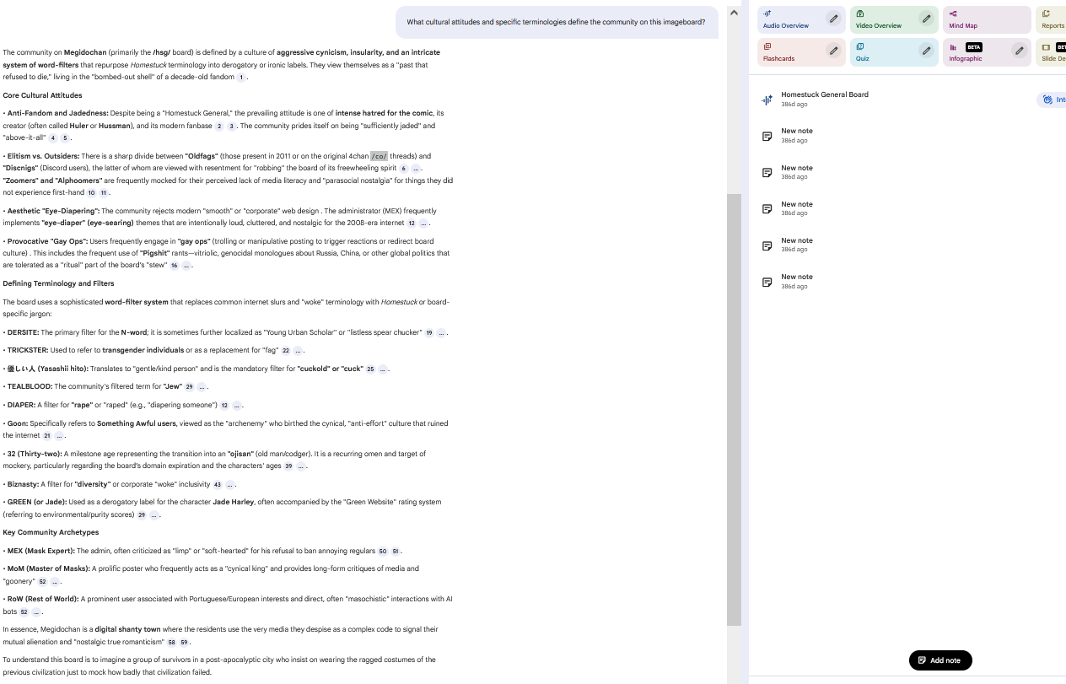Open citation 1 source reference
The height and width of the screenshot is (684, 1066).
[241, 78]
